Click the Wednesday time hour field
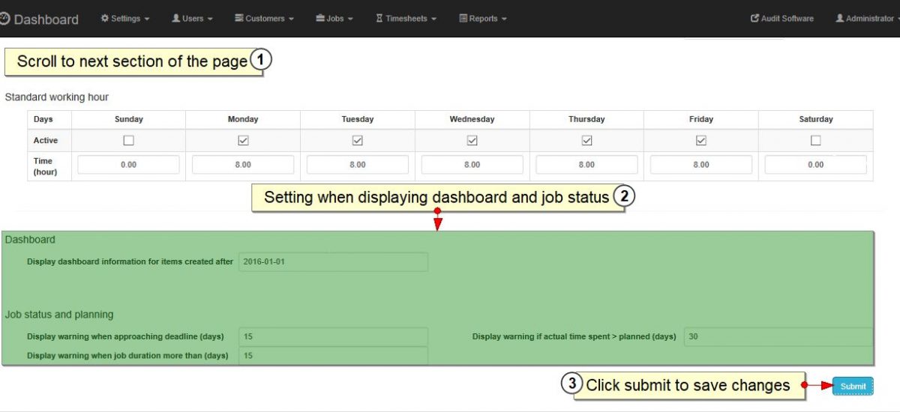 click(x=472, y=165)
